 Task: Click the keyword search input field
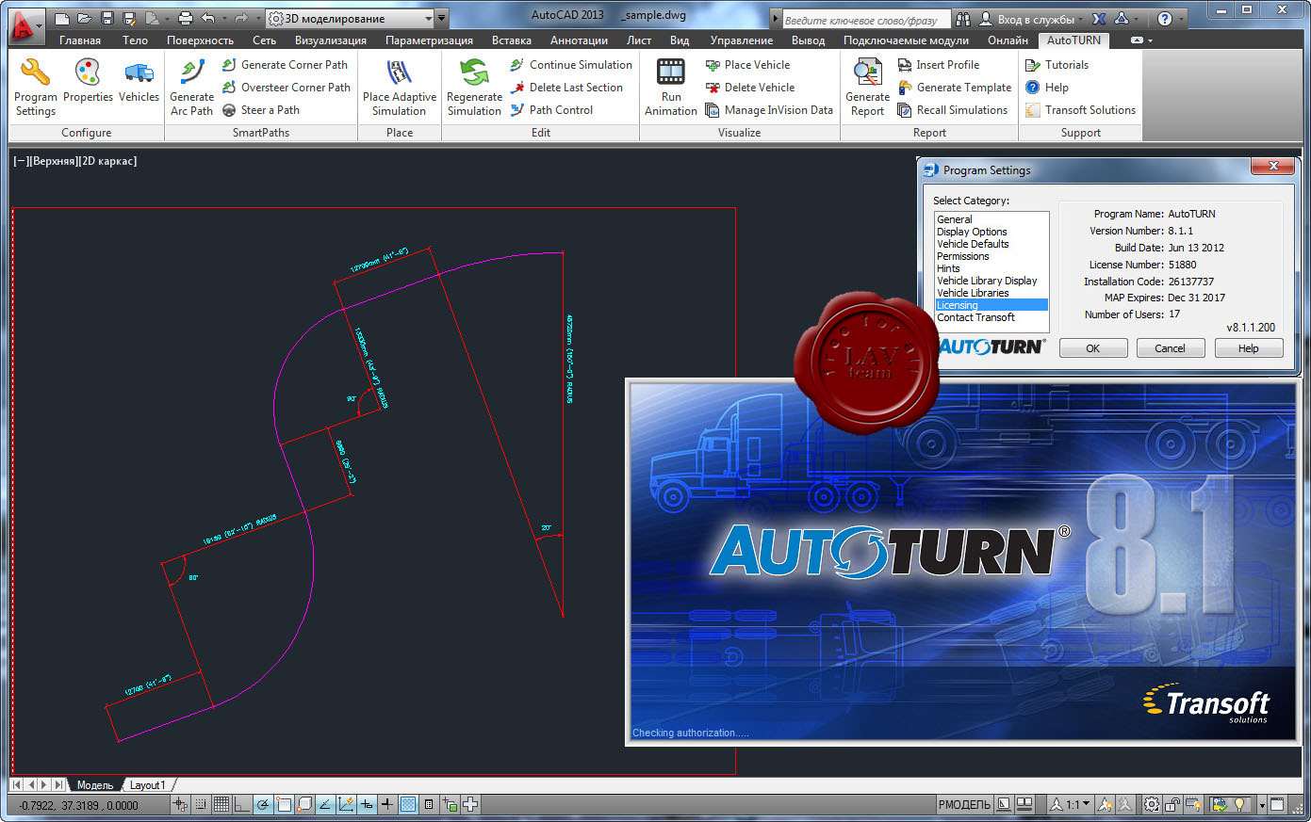pos(866,20)
